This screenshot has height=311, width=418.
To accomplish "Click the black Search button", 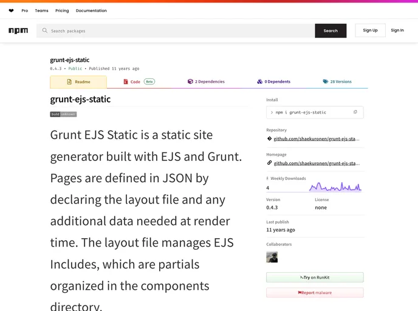I will (331, 30).
